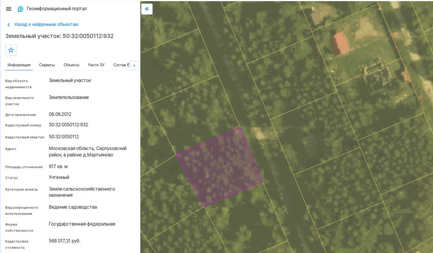433x253 pixels.
Task: Click cadastral number value 50:32:0050112:932 in table
Action: click(x=69, y=125)
